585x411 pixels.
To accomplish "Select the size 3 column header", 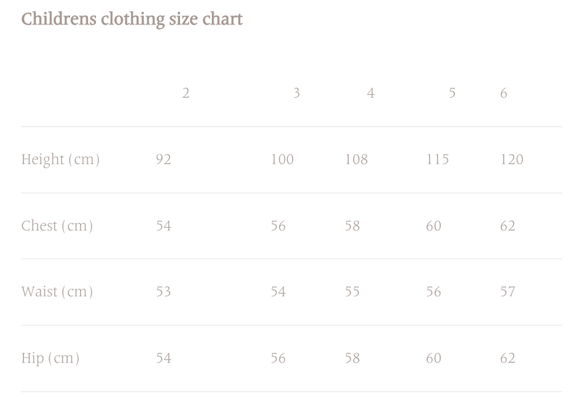I will coord(296,93).
